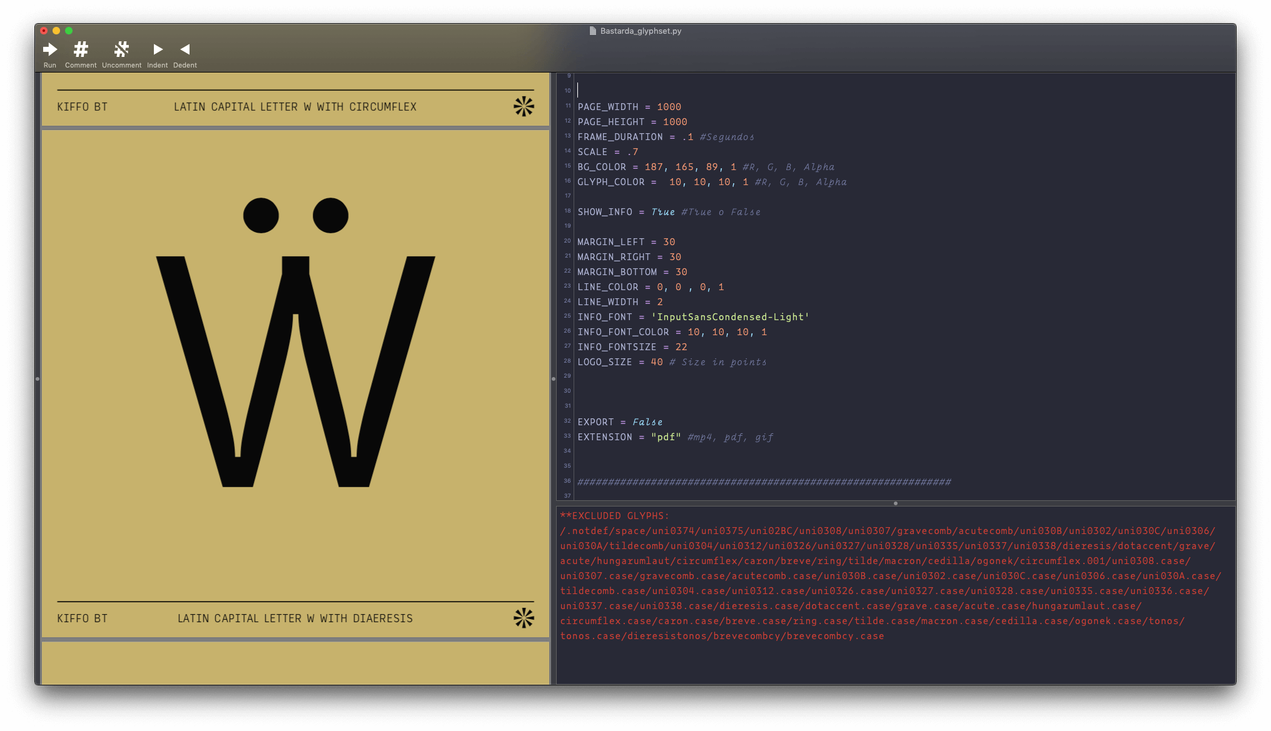
Task: Click the output line starting with /.notdef/space
Action: click(x=888, y=531)
